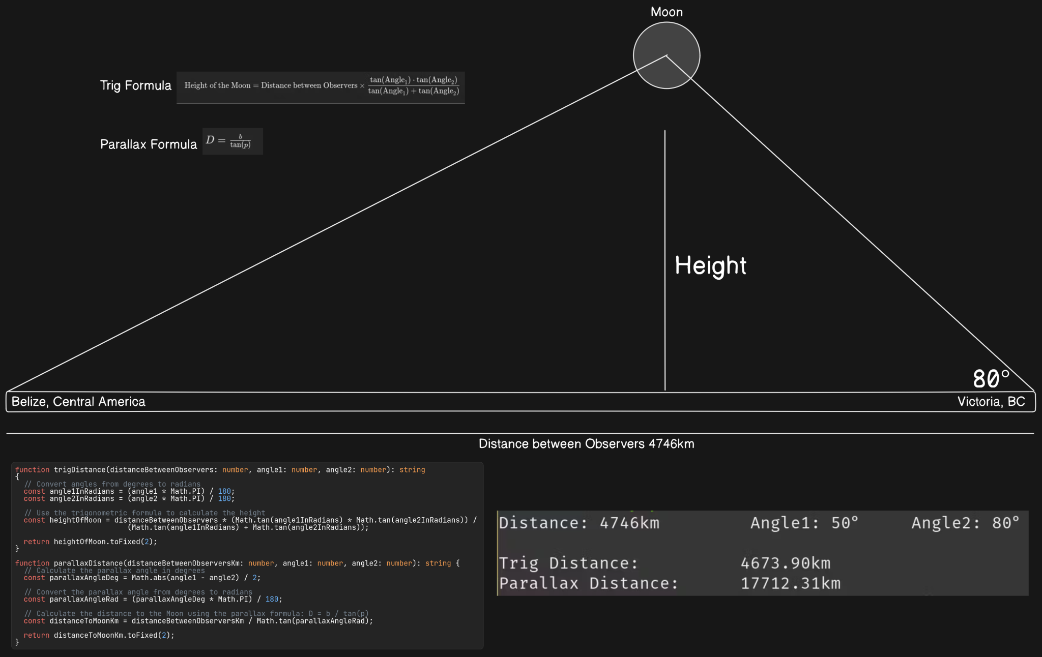This screenshot has height=657, width=1042.
Task: Click the Moon circle at the top
Action: coord(666,55)
